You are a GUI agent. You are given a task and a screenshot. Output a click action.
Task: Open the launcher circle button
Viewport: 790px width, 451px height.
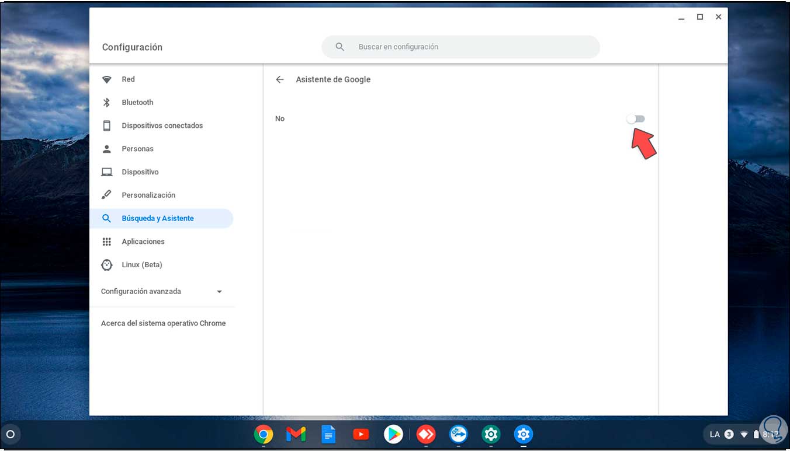[11, 434]
